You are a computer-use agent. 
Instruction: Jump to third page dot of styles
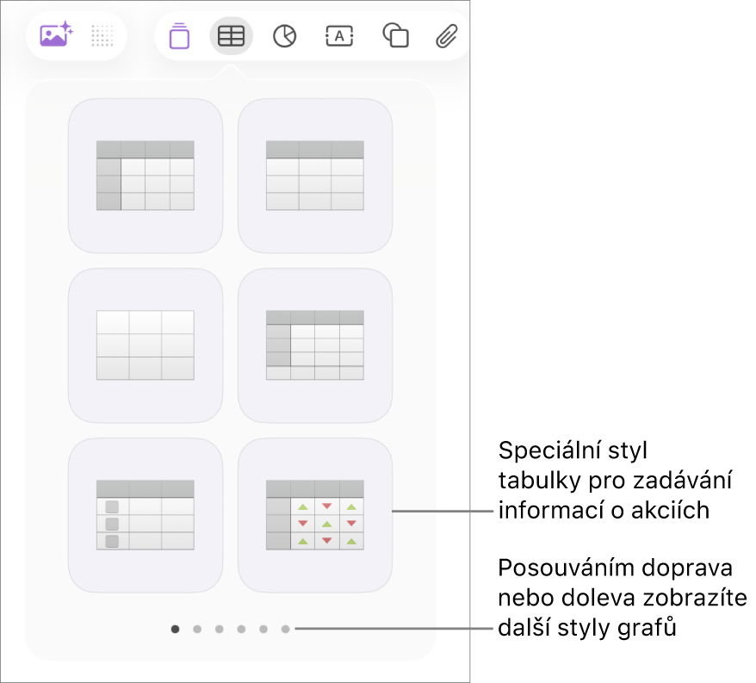click(x=220, y=629)
